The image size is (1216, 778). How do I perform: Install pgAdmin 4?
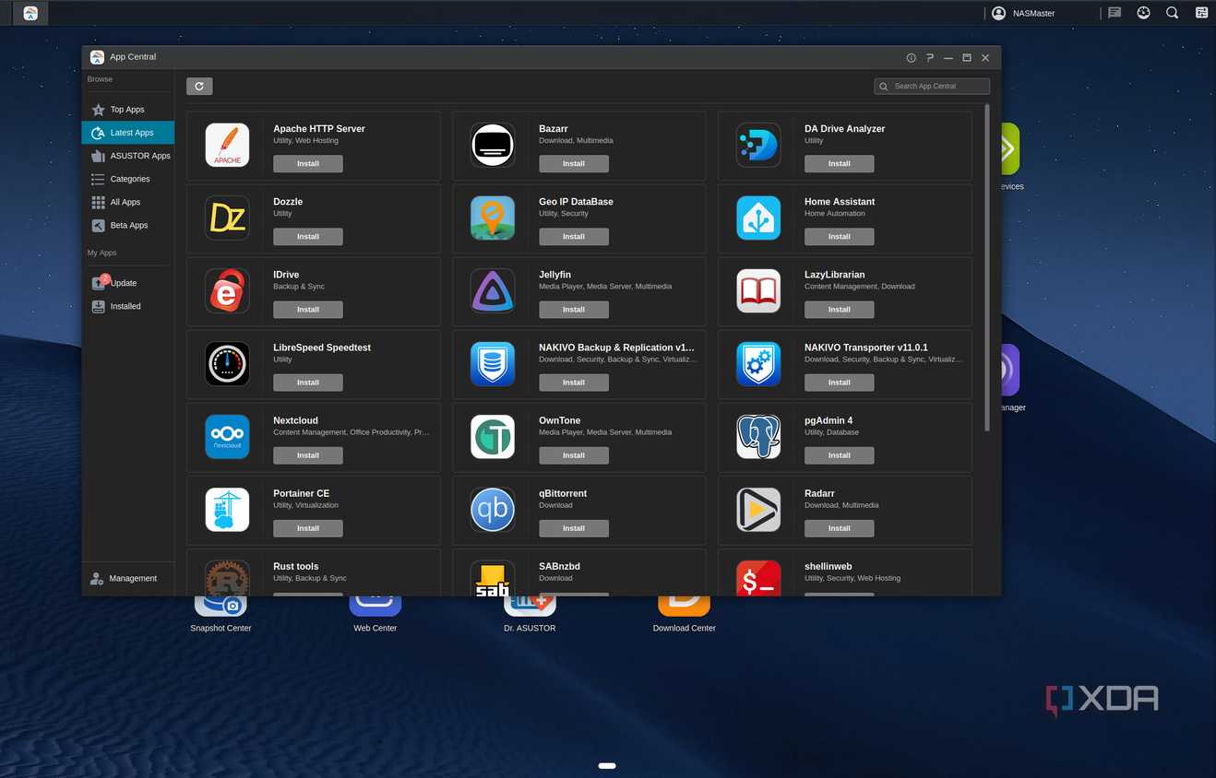pyautogui.click(x=840, y=454)
